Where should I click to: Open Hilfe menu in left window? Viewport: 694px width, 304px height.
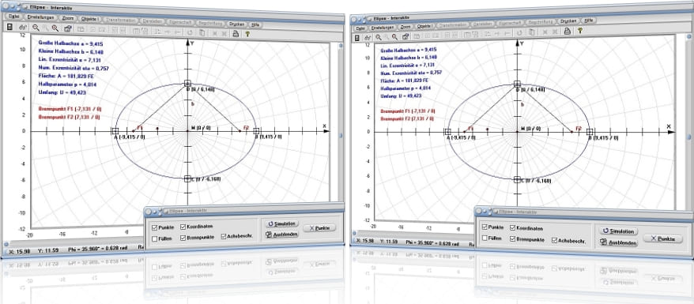256,24
